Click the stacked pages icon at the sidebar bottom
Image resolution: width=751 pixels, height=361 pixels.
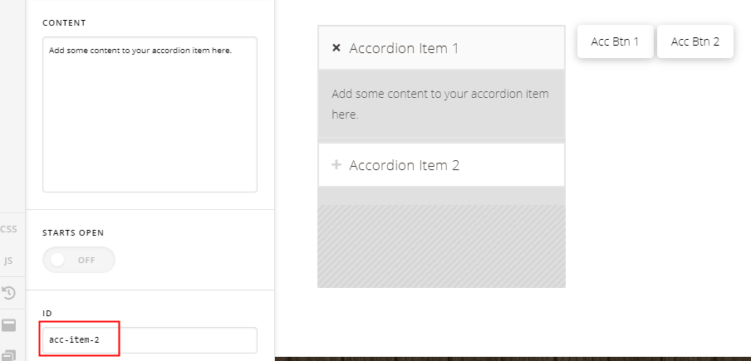tap(8, 355)
